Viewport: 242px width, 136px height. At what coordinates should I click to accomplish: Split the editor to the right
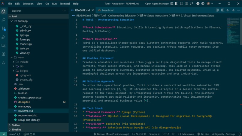point(222,10)
